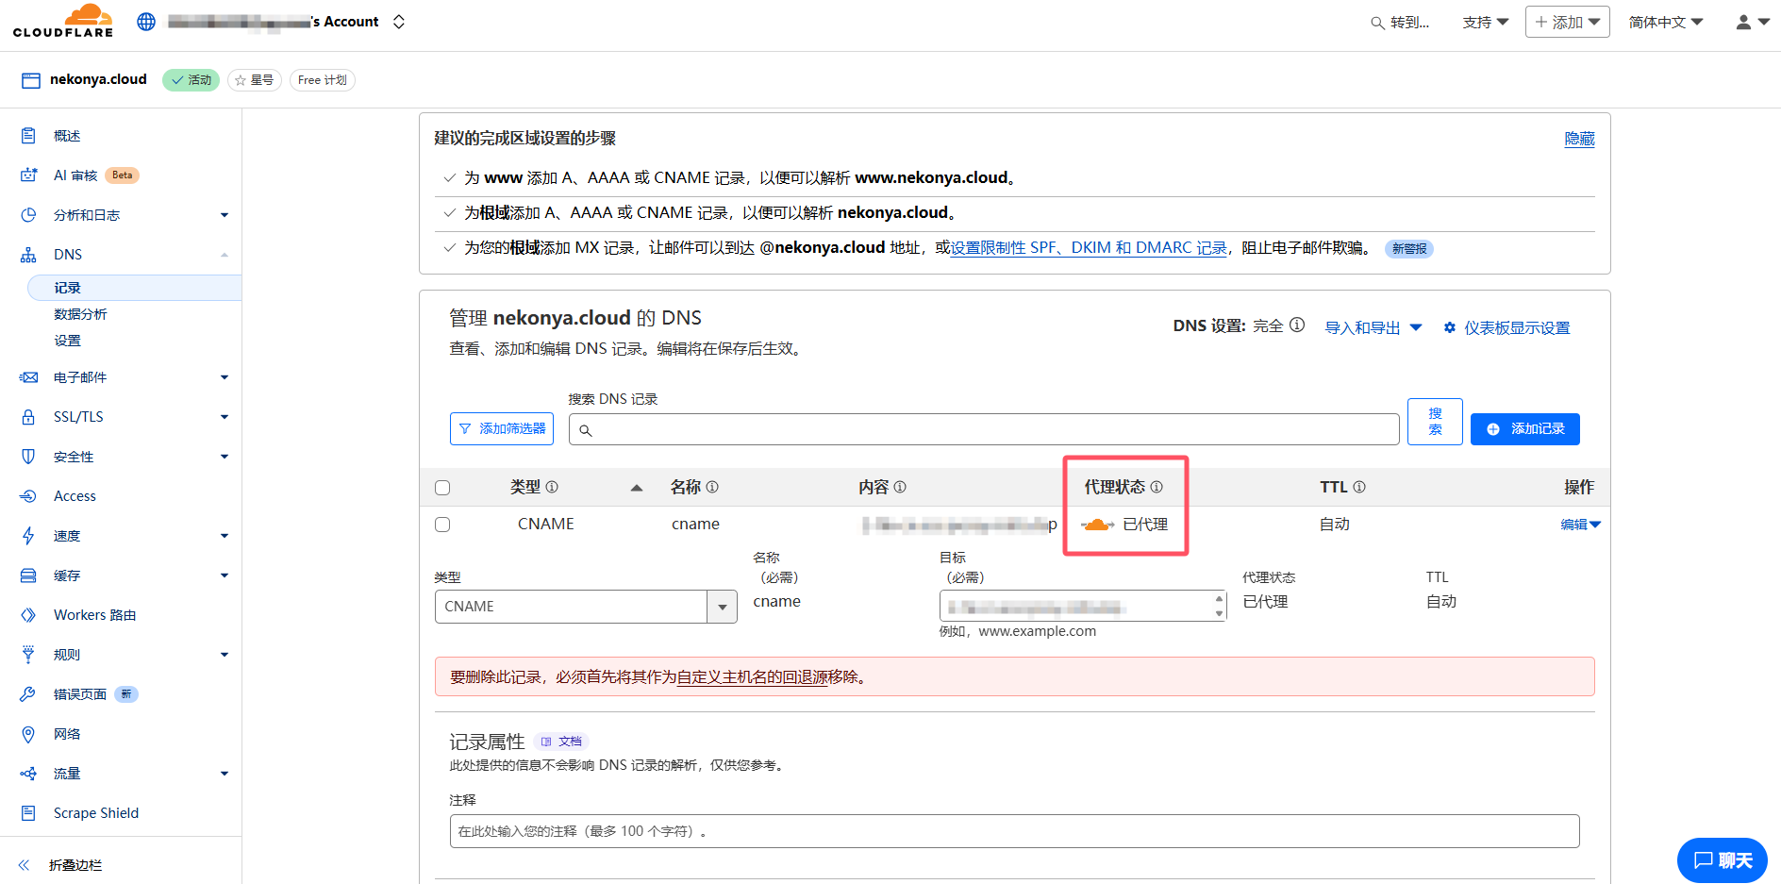The width and height of the screenshot is (1781, 884).
Task: Open the account switcher arrows
Action: tap(399, 22)
